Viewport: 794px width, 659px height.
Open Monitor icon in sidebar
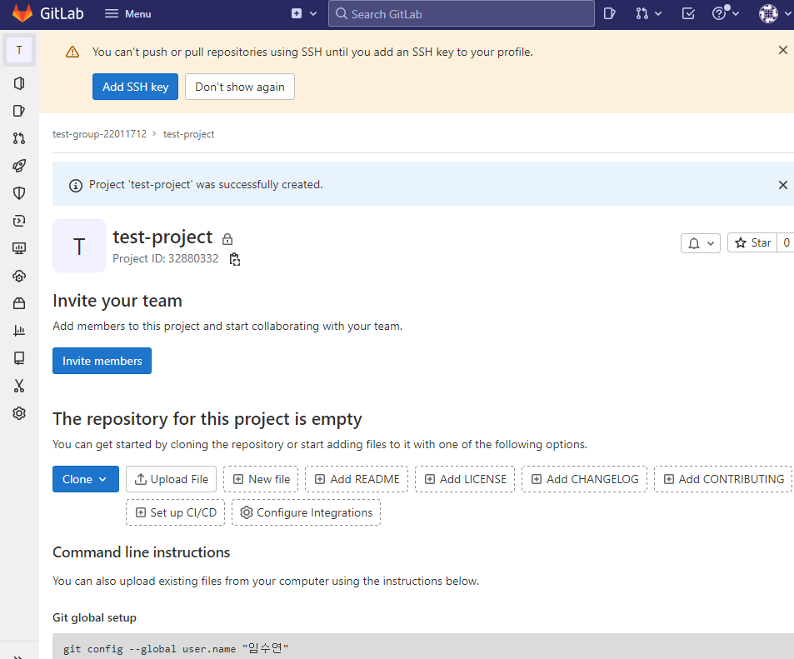click(x=19, y=248)
